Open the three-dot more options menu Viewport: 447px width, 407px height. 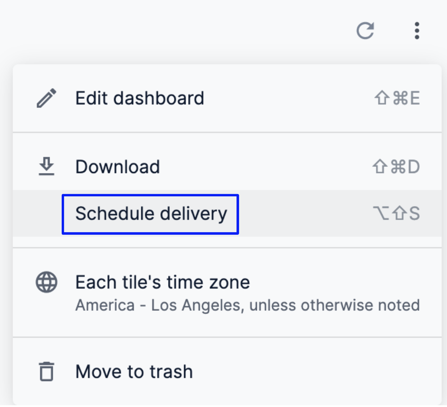point(417,31)
